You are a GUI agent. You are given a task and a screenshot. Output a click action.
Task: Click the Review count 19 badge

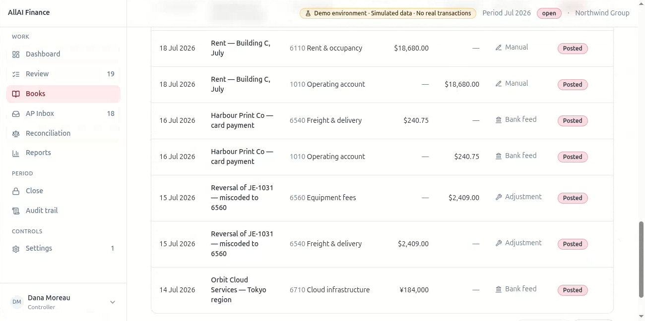[x=111, y=74]
